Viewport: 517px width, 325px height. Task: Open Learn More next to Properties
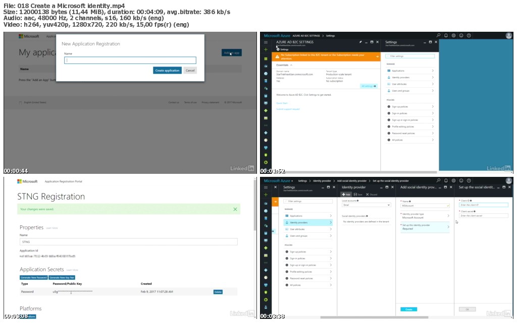pyautogui.click(x=52, y=228)
